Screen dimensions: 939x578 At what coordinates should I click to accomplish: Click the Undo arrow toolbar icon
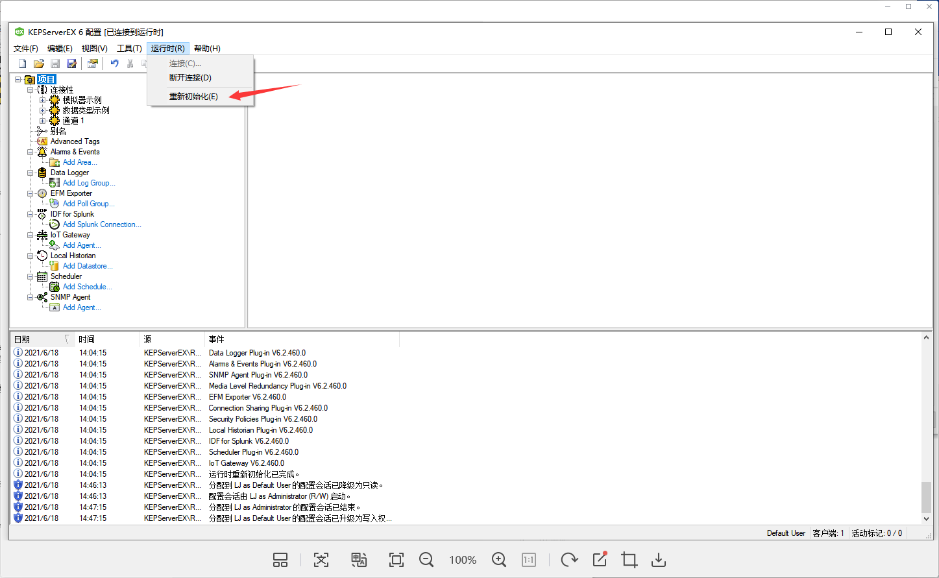click(x=114, y=64)
